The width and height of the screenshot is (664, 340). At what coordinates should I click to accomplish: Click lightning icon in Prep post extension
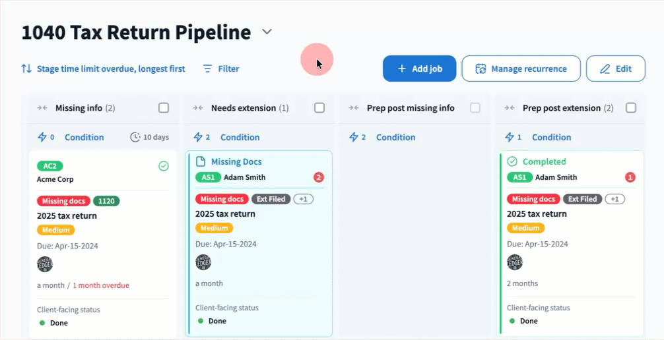click(510, 137)
